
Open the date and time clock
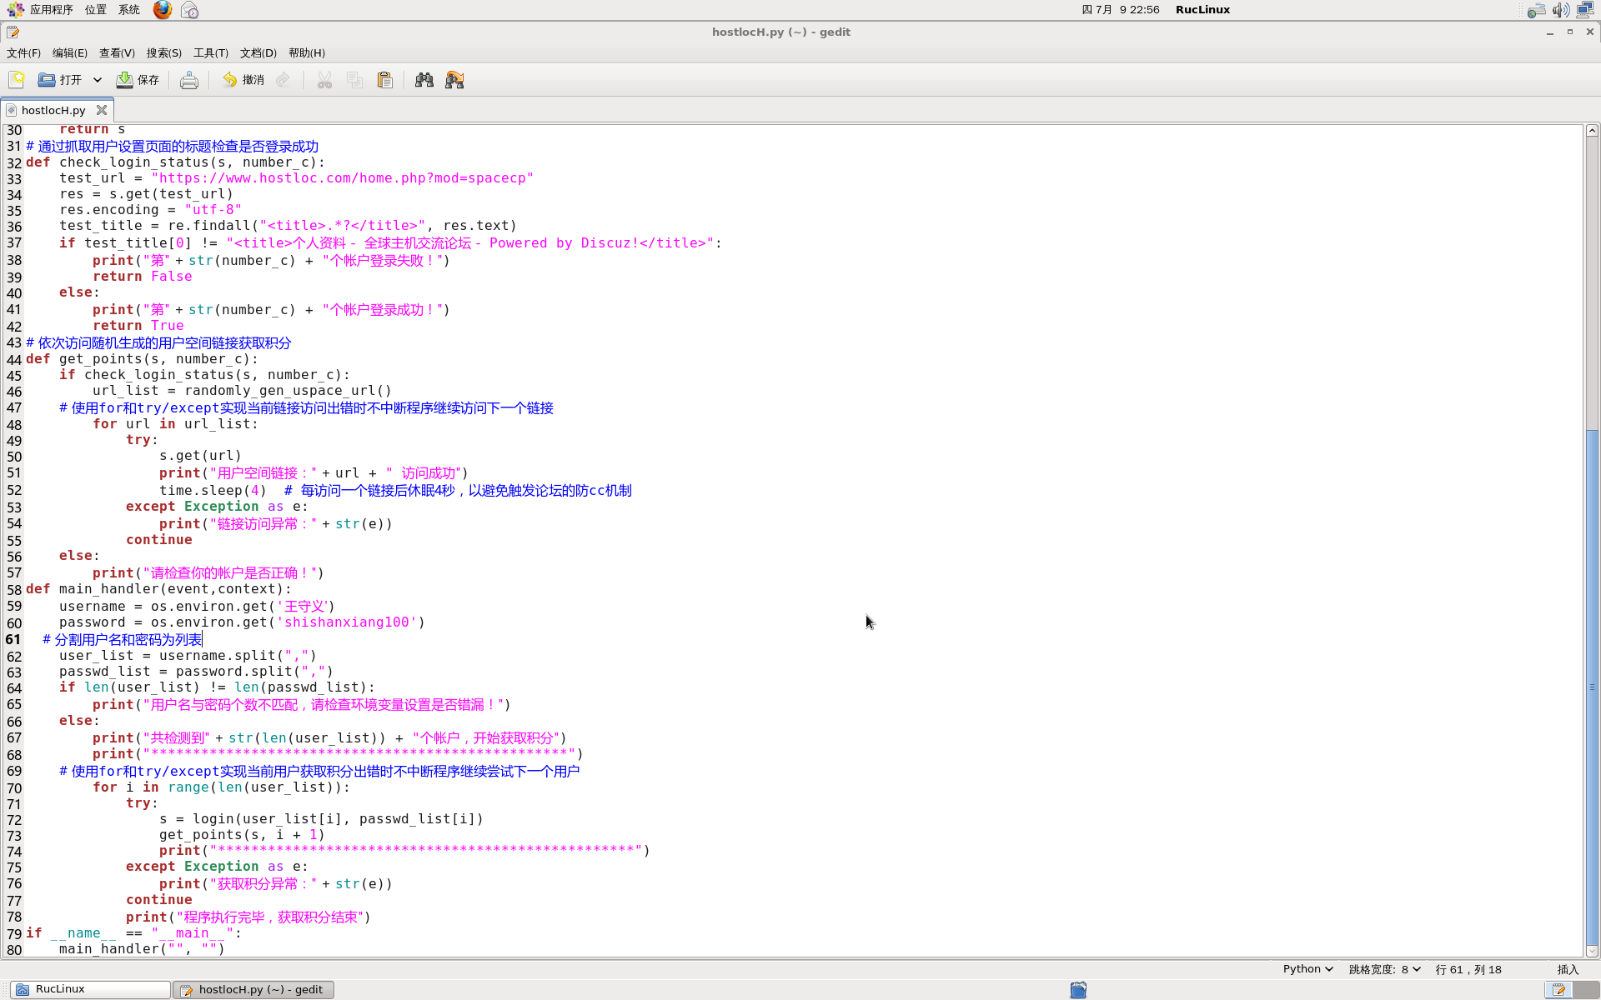pyautogui.click(x=1121, y=10)
